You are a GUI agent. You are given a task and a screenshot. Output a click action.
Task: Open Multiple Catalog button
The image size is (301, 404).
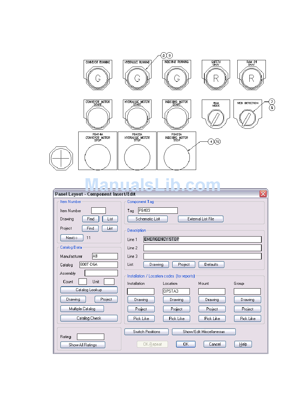pos(82,309)
